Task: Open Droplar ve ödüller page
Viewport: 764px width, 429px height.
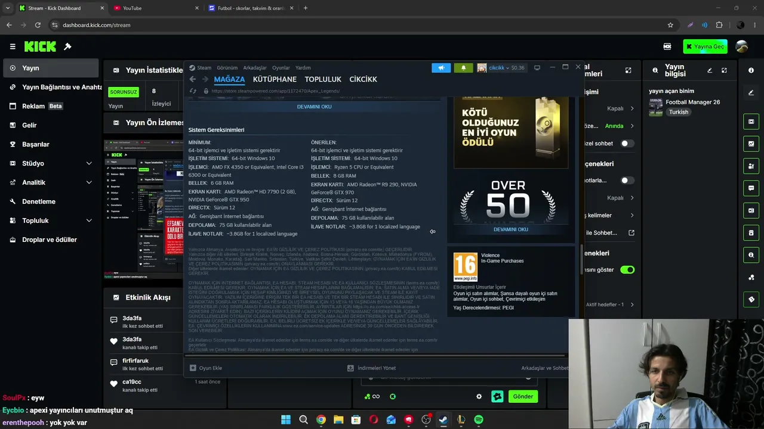Action: tap(51, 240)
